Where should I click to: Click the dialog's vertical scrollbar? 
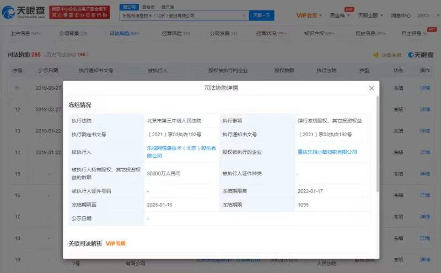pyautogui.click(x=378, y=143)
